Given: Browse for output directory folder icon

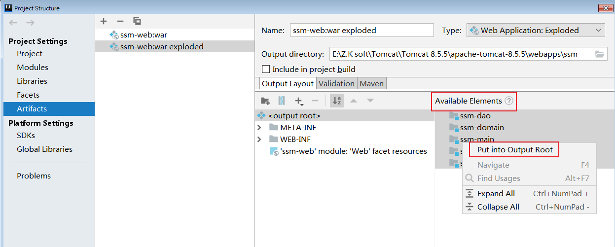Looking at the screenshot, I should pyautogui.click(x=600, y=54).
